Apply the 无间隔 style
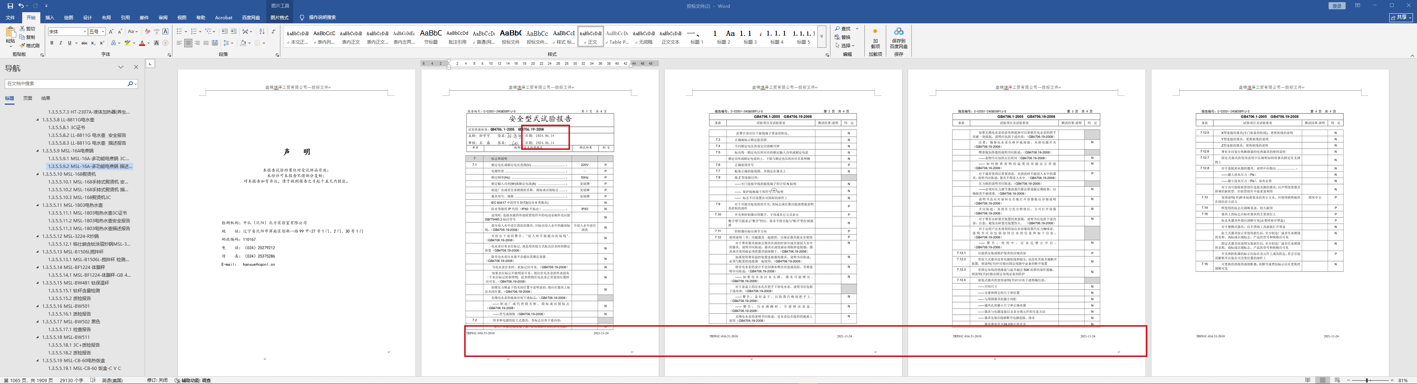 click(644, 37)
